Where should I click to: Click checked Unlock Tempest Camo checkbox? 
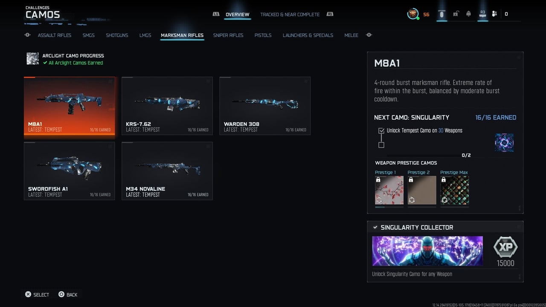(381, 130)
